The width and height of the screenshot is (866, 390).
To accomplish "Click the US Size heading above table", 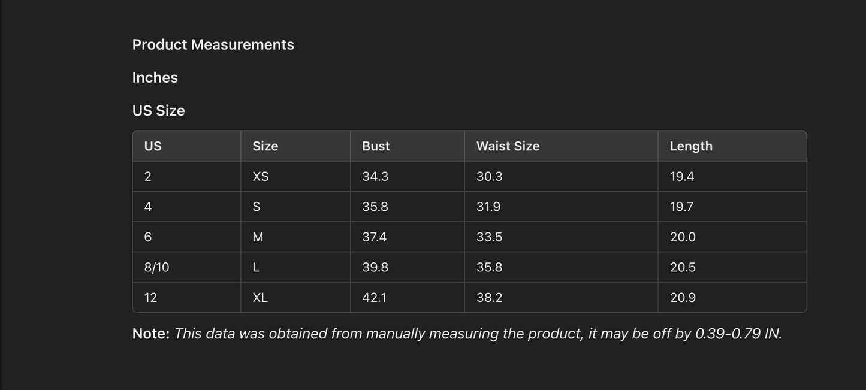I will (x=158, y=111).
